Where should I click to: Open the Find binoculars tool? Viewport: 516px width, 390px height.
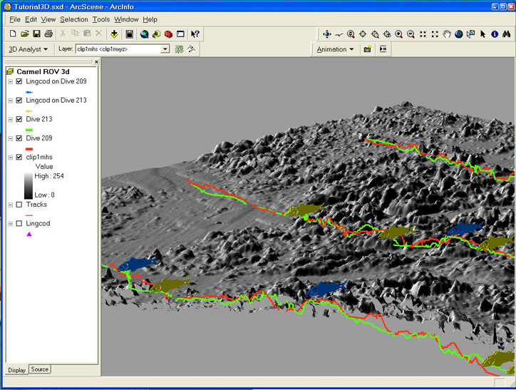click(507, 34)
